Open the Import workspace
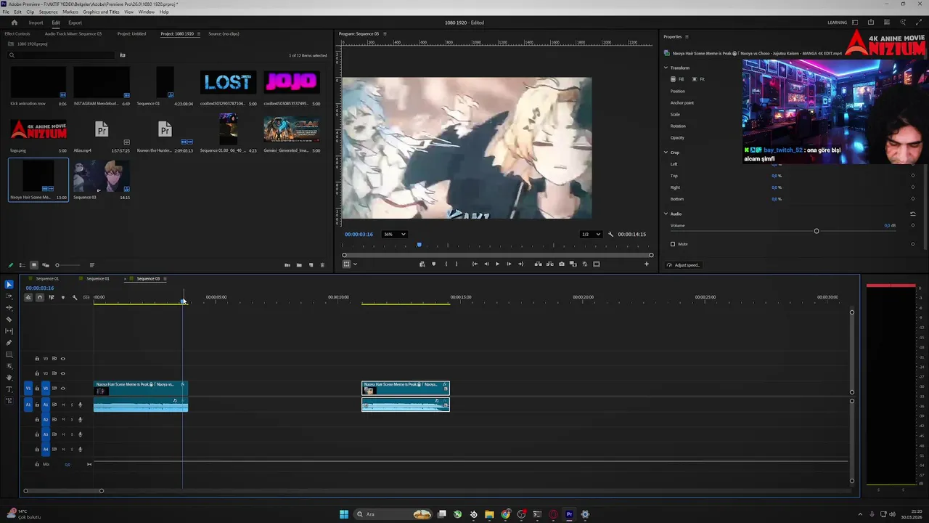929x523 pixels. pos(36,23)
